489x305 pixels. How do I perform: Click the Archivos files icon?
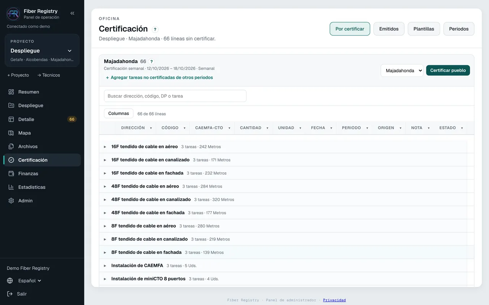[11, 146]
